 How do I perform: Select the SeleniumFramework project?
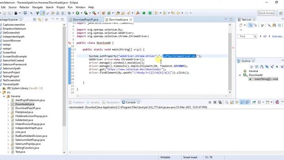click(x=15, y=64)
